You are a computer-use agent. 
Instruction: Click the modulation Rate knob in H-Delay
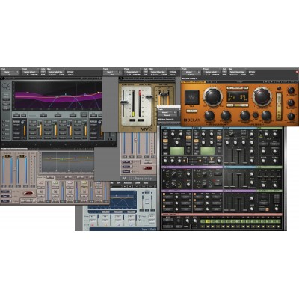coord(226,116)
